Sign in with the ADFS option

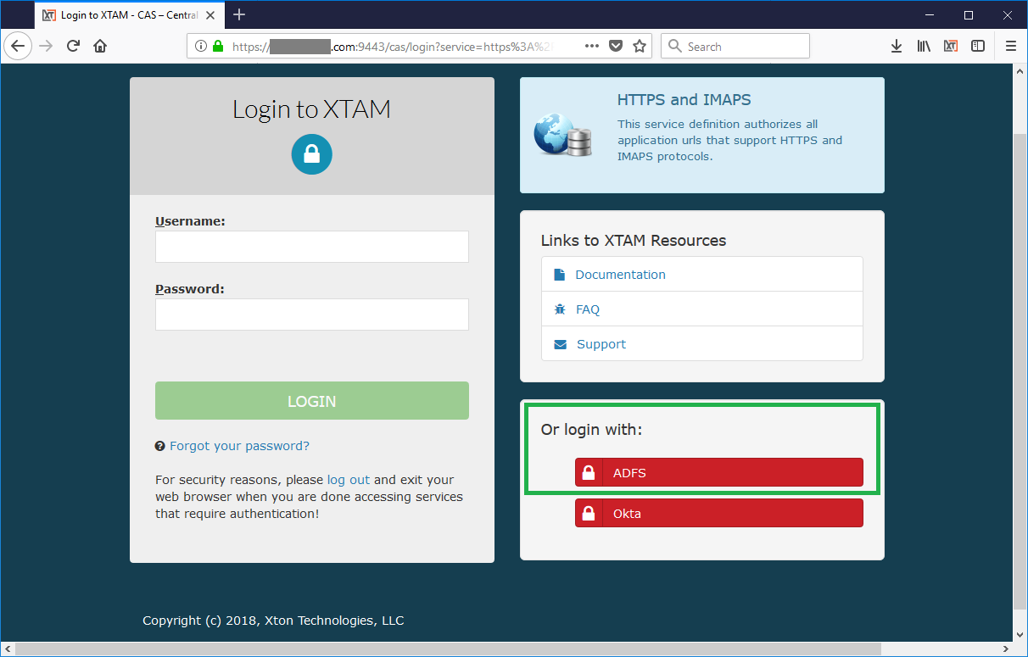[718, 472]
